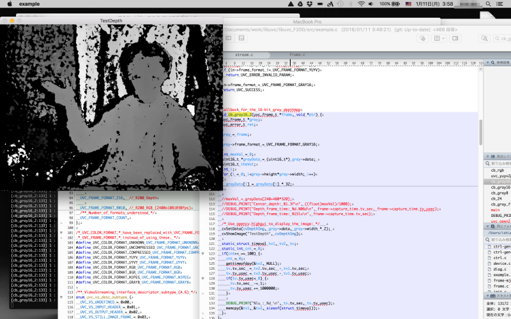This screenshot has width=511, height=319.
Task: Open the battery 100% status menu
Action: [390, 4]
